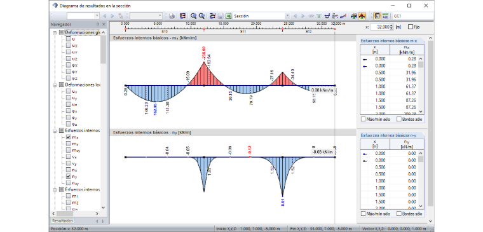This screenshot has width=483, height=232.
Task: Click previous navigator tab arrow
Action: [x=97, y=221]
